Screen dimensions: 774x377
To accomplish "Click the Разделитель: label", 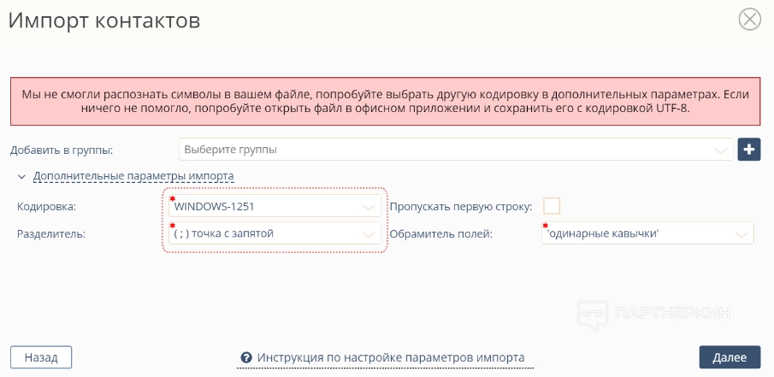I will pyautogui.click(x=51, y=234).
